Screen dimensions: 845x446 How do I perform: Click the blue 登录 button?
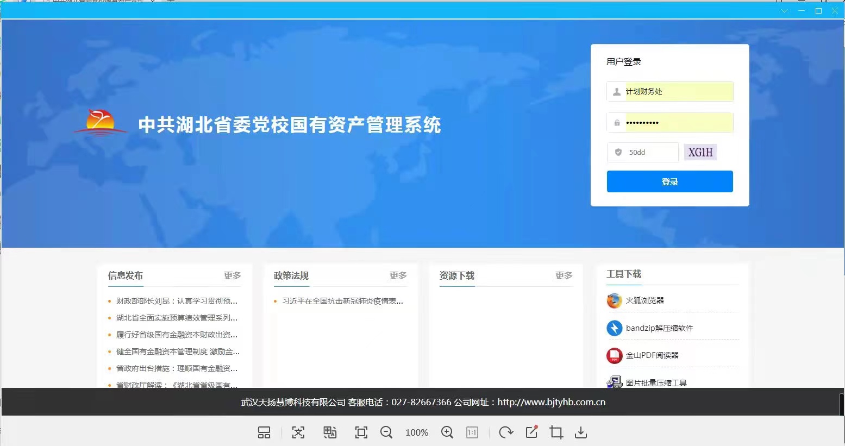(x=670, y=181)
